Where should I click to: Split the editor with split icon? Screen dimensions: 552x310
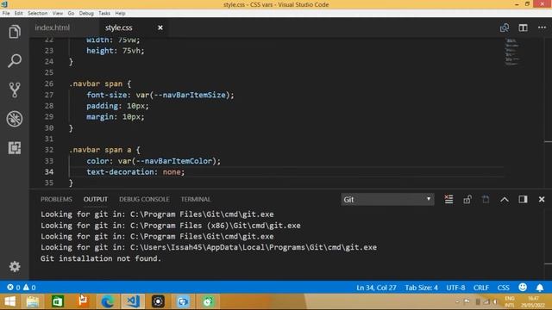(524, 28)
